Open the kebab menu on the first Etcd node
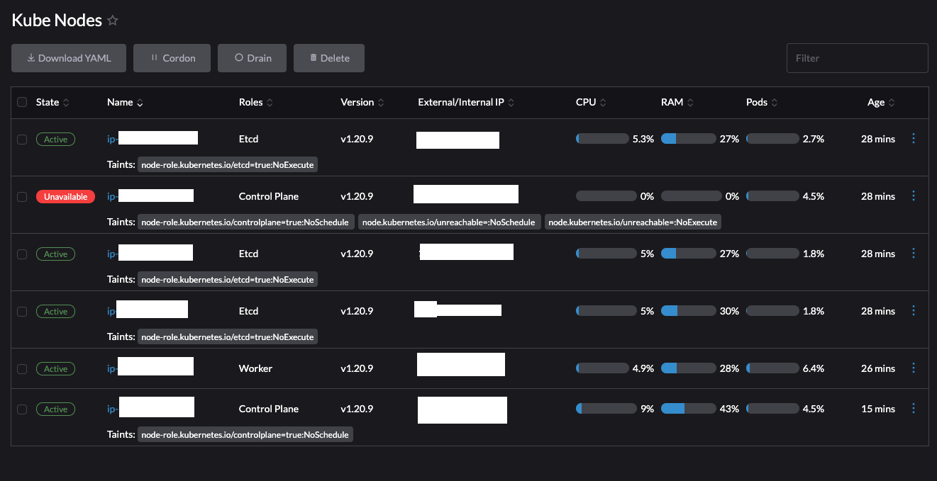This screenshot has height=481, width=937. click(x=914, y=138)
